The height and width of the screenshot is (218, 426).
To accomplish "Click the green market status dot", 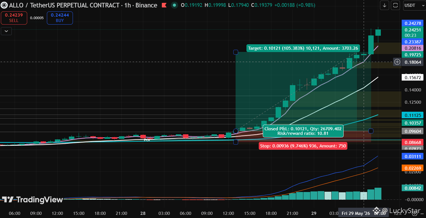I will (x=174, y=5).
